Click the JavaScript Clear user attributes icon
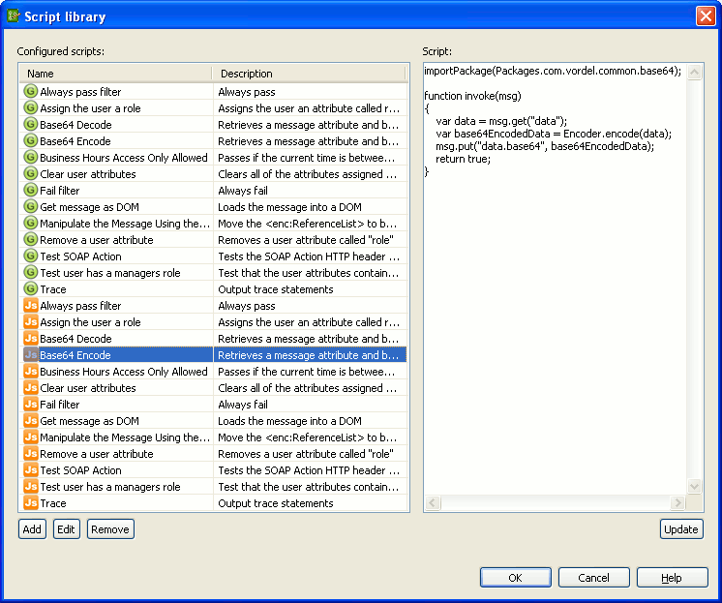The width and height of the screenshot is (722, 603). point(30,388)
